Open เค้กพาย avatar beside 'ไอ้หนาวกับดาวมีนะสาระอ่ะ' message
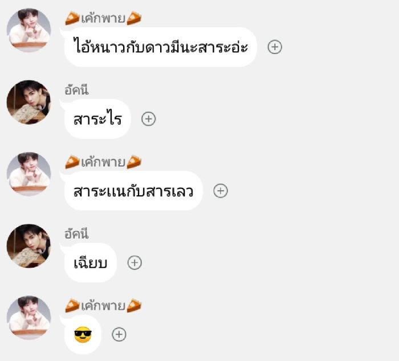This screenshot has width=399, height=361. 28,30
